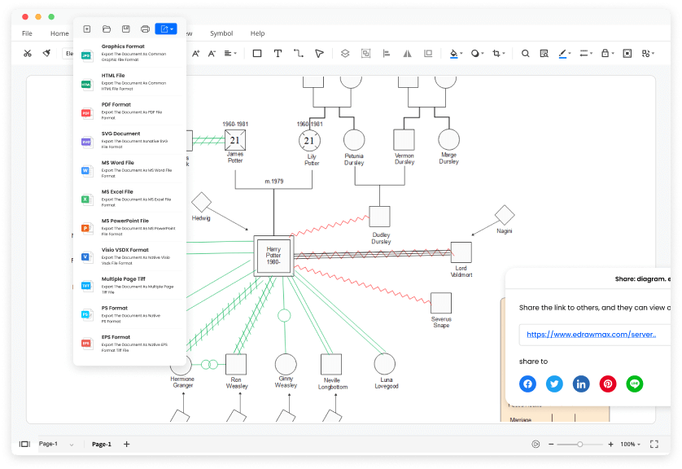
Task: Click the Flip shapes icon
Action: tap(407, 54)
